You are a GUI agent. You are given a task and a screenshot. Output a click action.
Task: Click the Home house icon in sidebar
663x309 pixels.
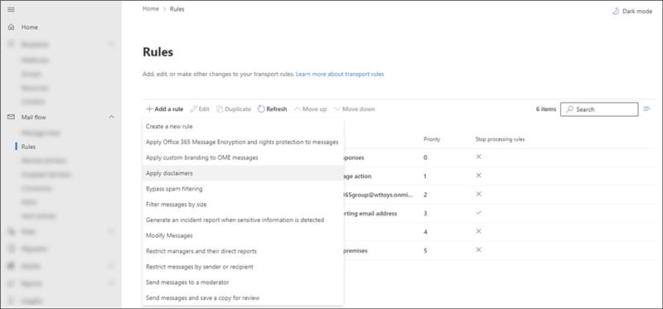(12, 27)
